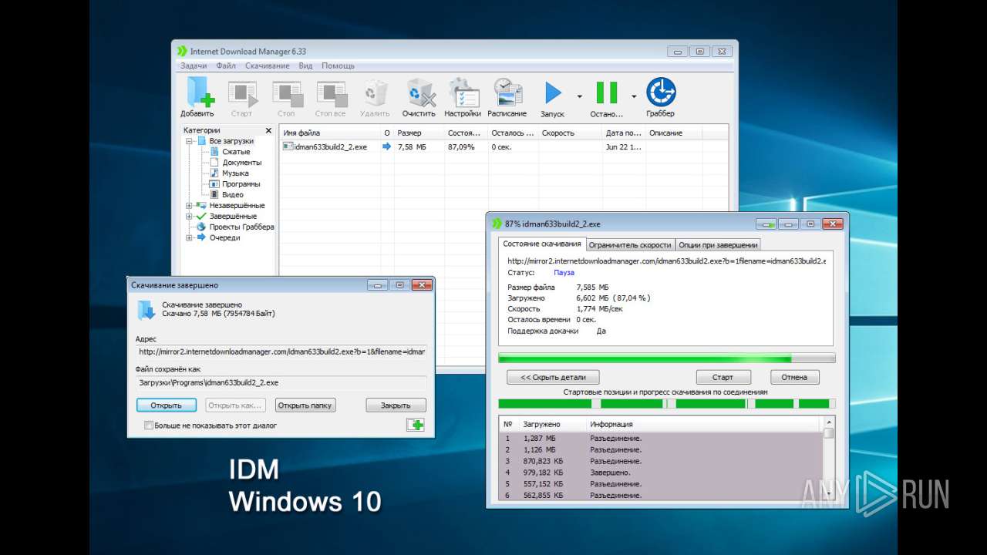The width and height of the screenshot is (987, 555).
Task: Sort by the Скорость column header
Action: [570, 133]
